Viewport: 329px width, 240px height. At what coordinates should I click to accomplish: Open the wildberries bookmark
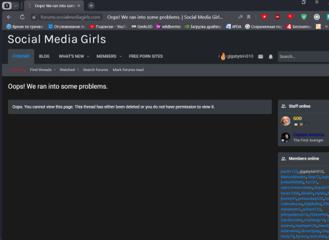(168, 26)
